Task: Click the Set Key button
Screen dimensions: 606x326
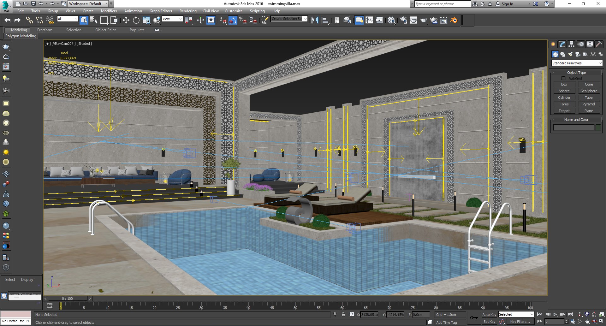Action: 489,322
